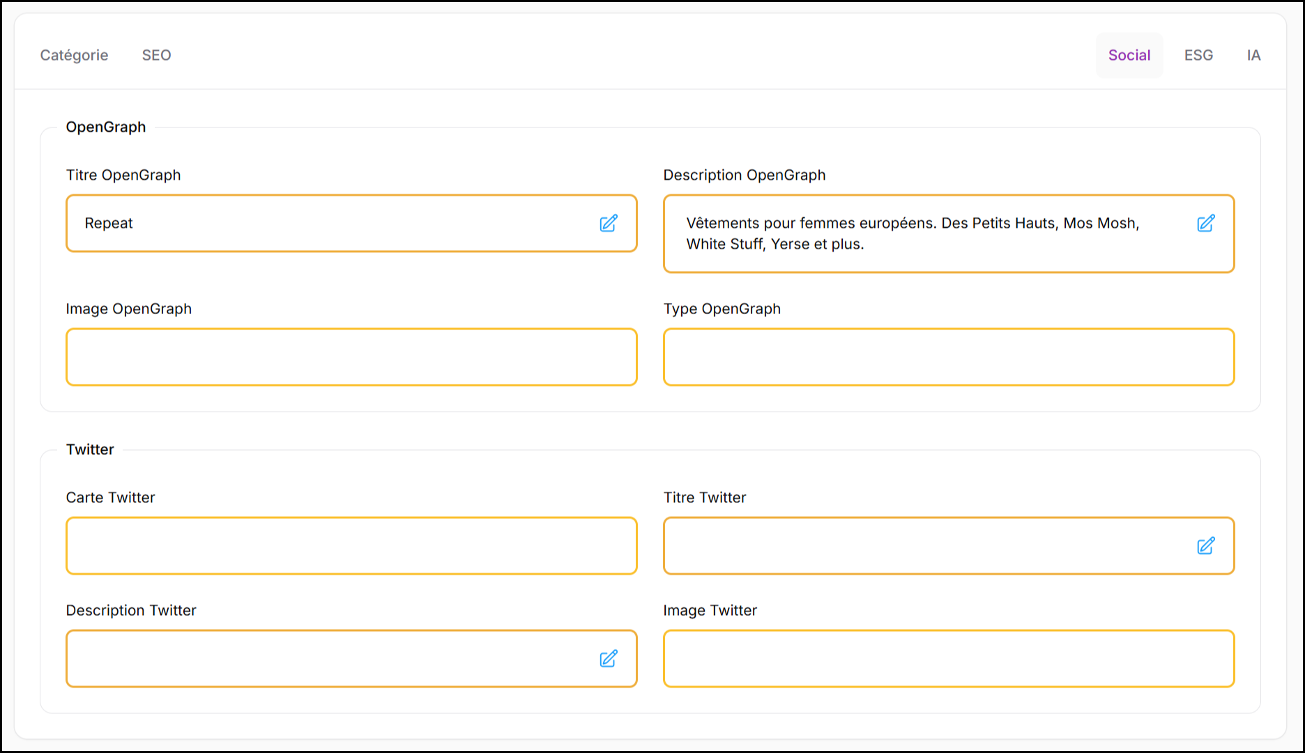
Task: Select the Social tab
Action: tap(1129, 55)
